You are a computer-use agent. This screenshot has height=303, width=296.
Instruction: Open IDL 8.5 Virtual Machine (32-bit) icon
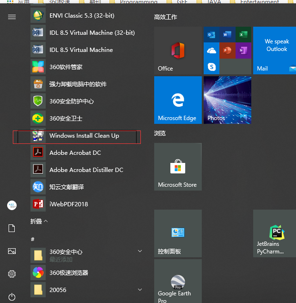click(38, 32)
